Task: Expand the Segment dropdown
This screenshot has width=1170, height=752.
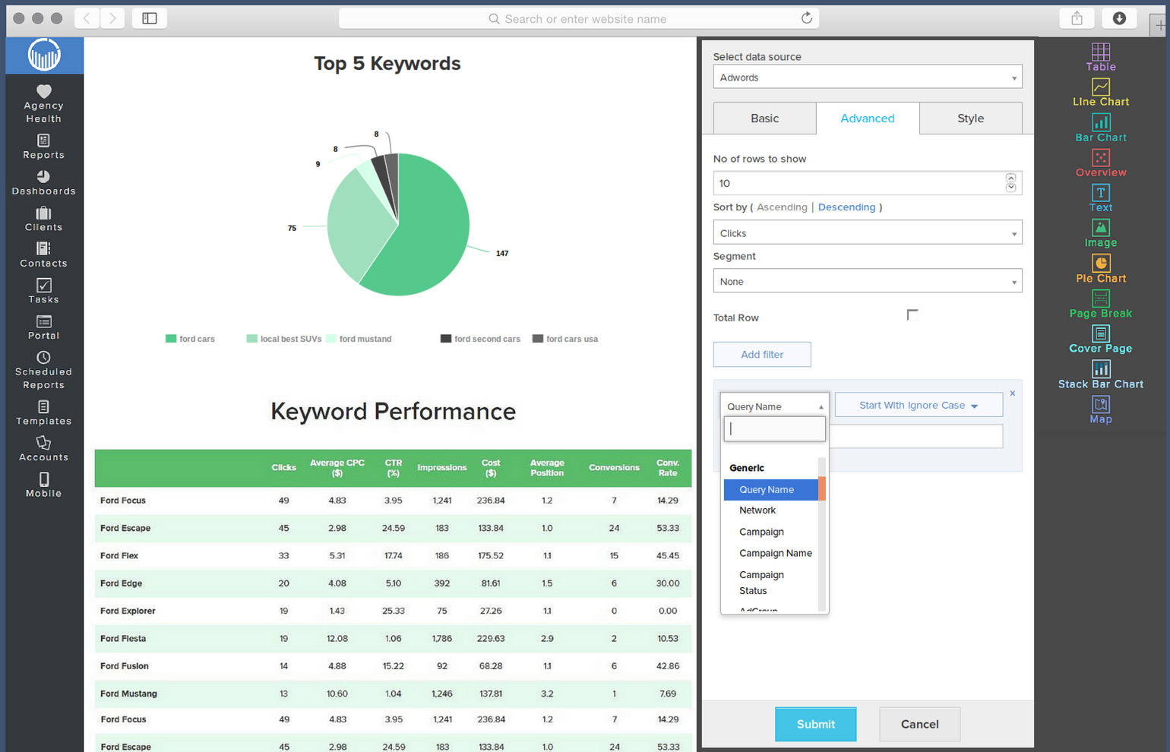Action: click(867, 280)
